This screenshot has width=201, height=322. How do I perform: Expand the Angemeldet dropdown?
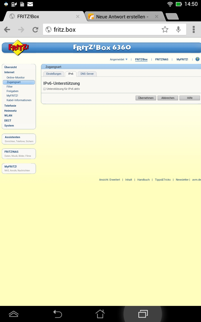[119, 60]
